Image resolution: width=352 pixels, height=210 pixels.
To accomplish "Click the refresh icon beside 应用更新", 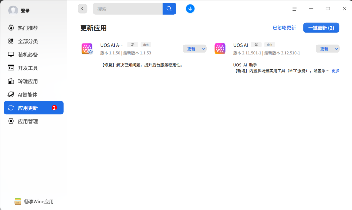I will click(11, 108).
